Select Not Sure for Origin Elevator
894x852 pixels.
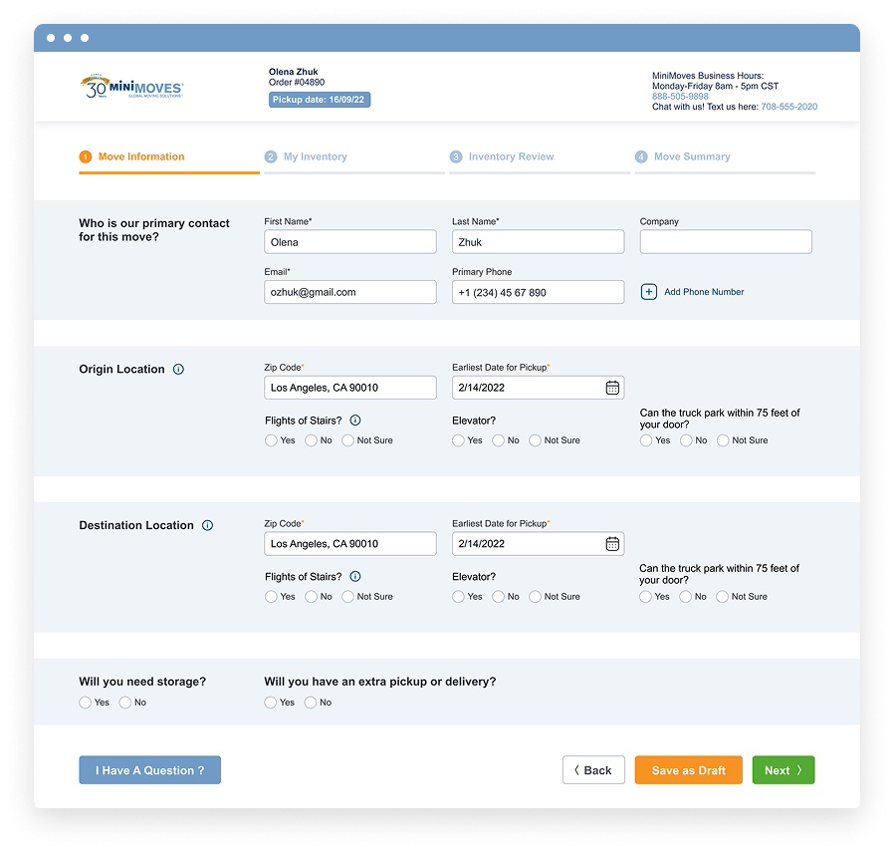click(x=535, y=440)
